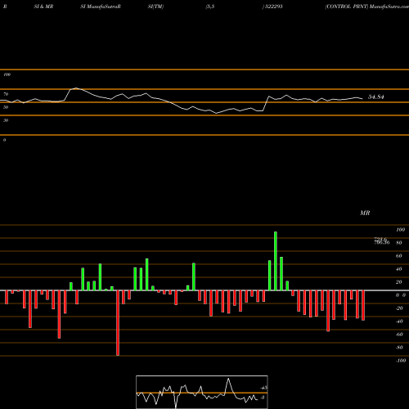Click the MR axis label 40

click(x=399, y=269)
